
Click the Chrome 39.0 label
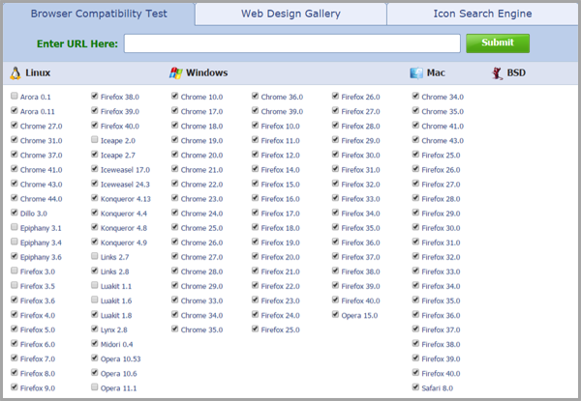click(x=282, y=112)
